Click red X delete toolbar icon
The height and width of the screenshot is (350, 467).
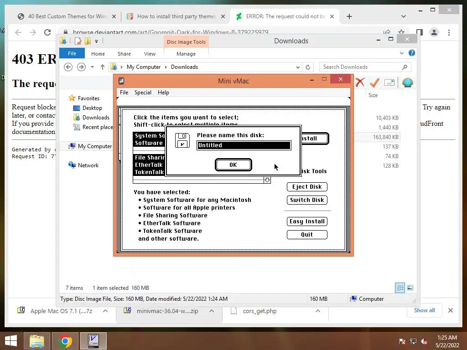point(360,82)
